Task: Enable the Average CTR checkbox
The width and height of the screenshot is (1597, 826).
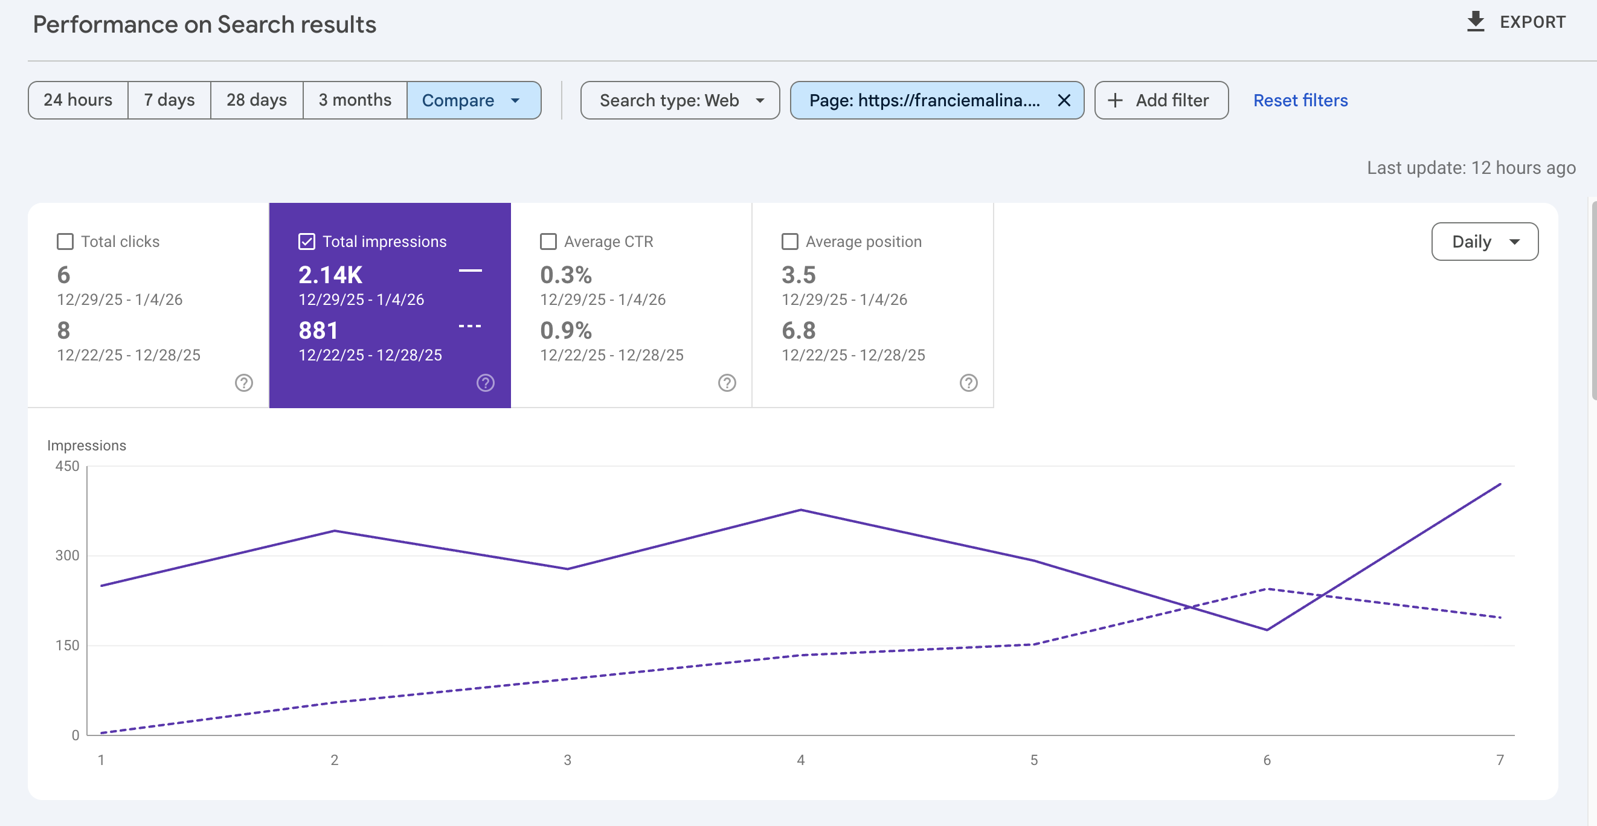Action: point(548,242)
